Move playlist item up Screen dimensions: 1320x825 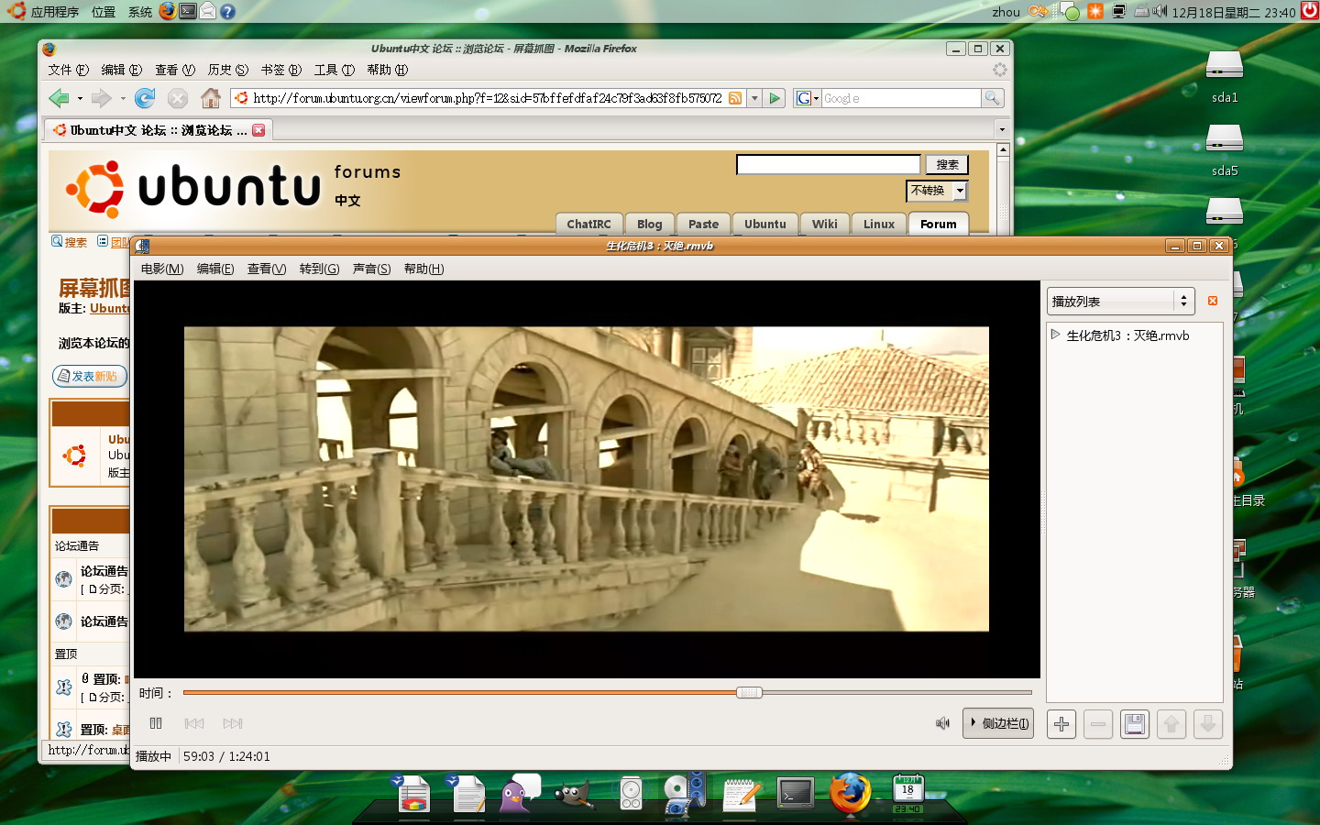tap(1171, 724)
